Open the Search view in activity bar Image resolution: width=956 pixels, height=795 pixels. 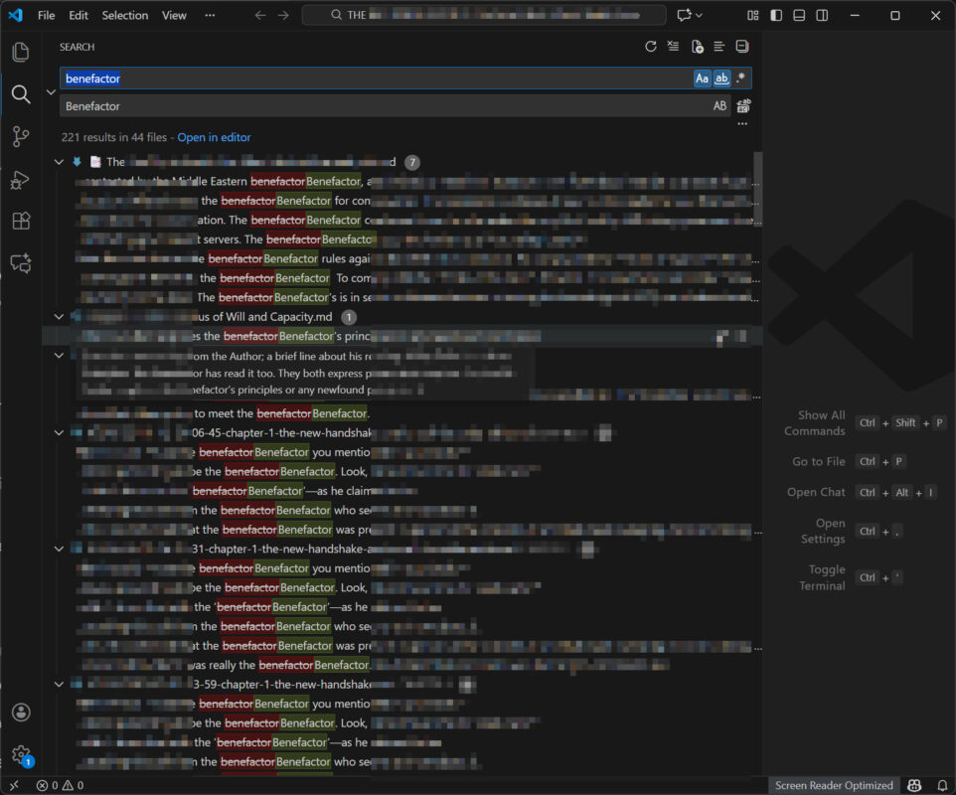click(x=21, y=93)
